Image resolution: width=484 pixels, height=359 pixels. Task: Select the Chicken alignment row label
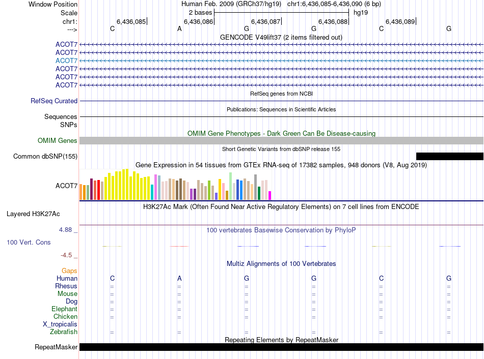point(65,316)
